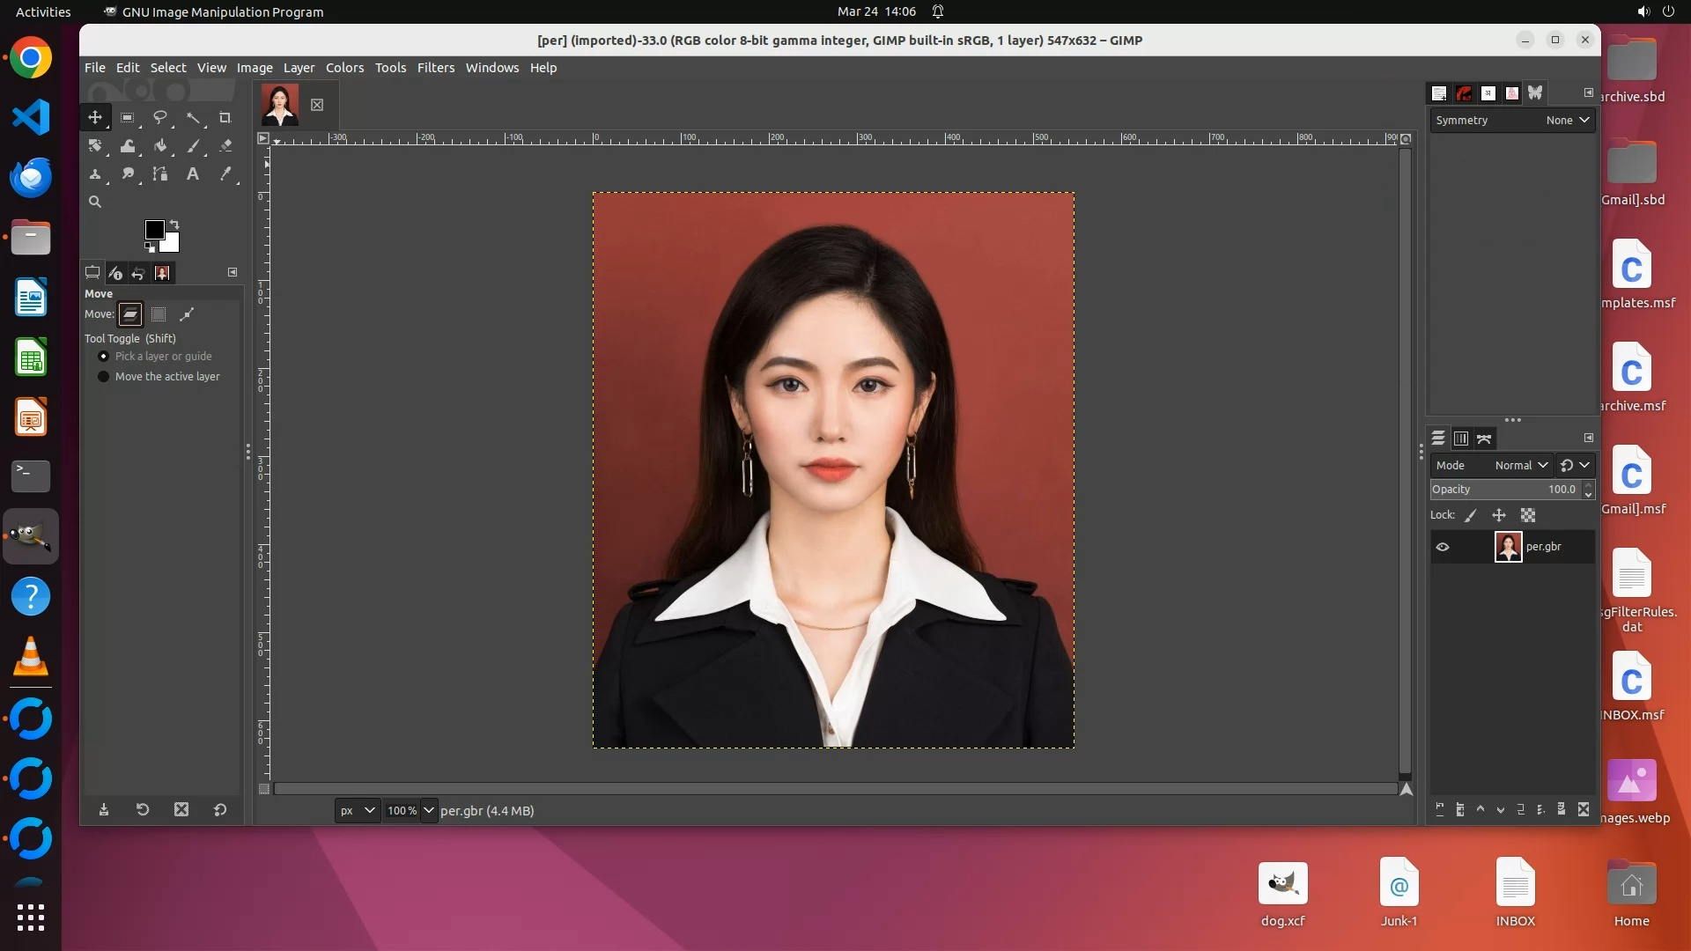
Task: Click the Free Select lasso tool
Action: pos(160,117)
